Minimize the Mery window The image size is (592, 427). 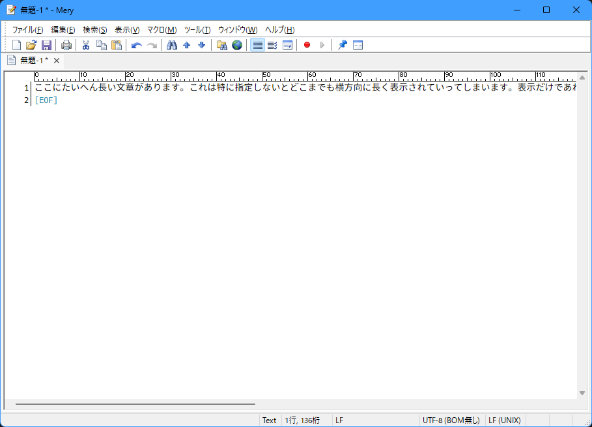click(517, 10)
